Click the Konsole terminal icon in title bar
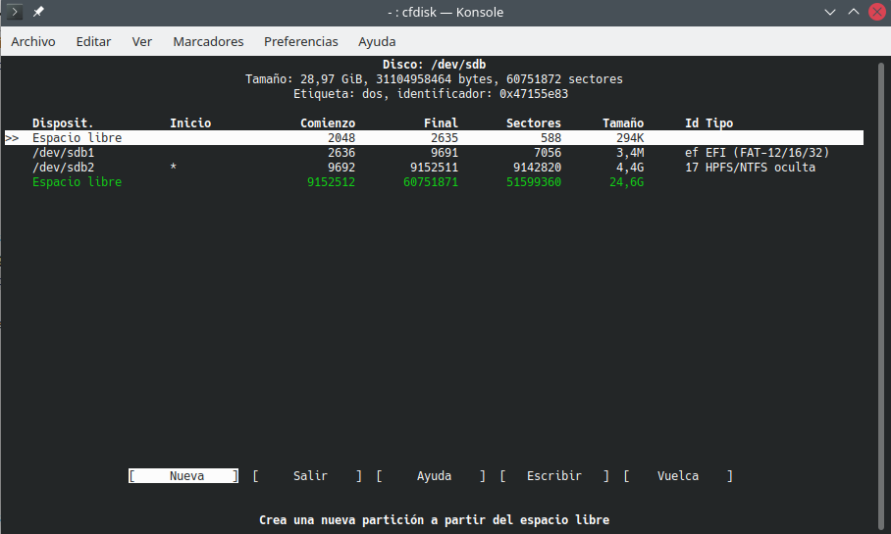This screenshot has width=891, height=534. point(15,12)
